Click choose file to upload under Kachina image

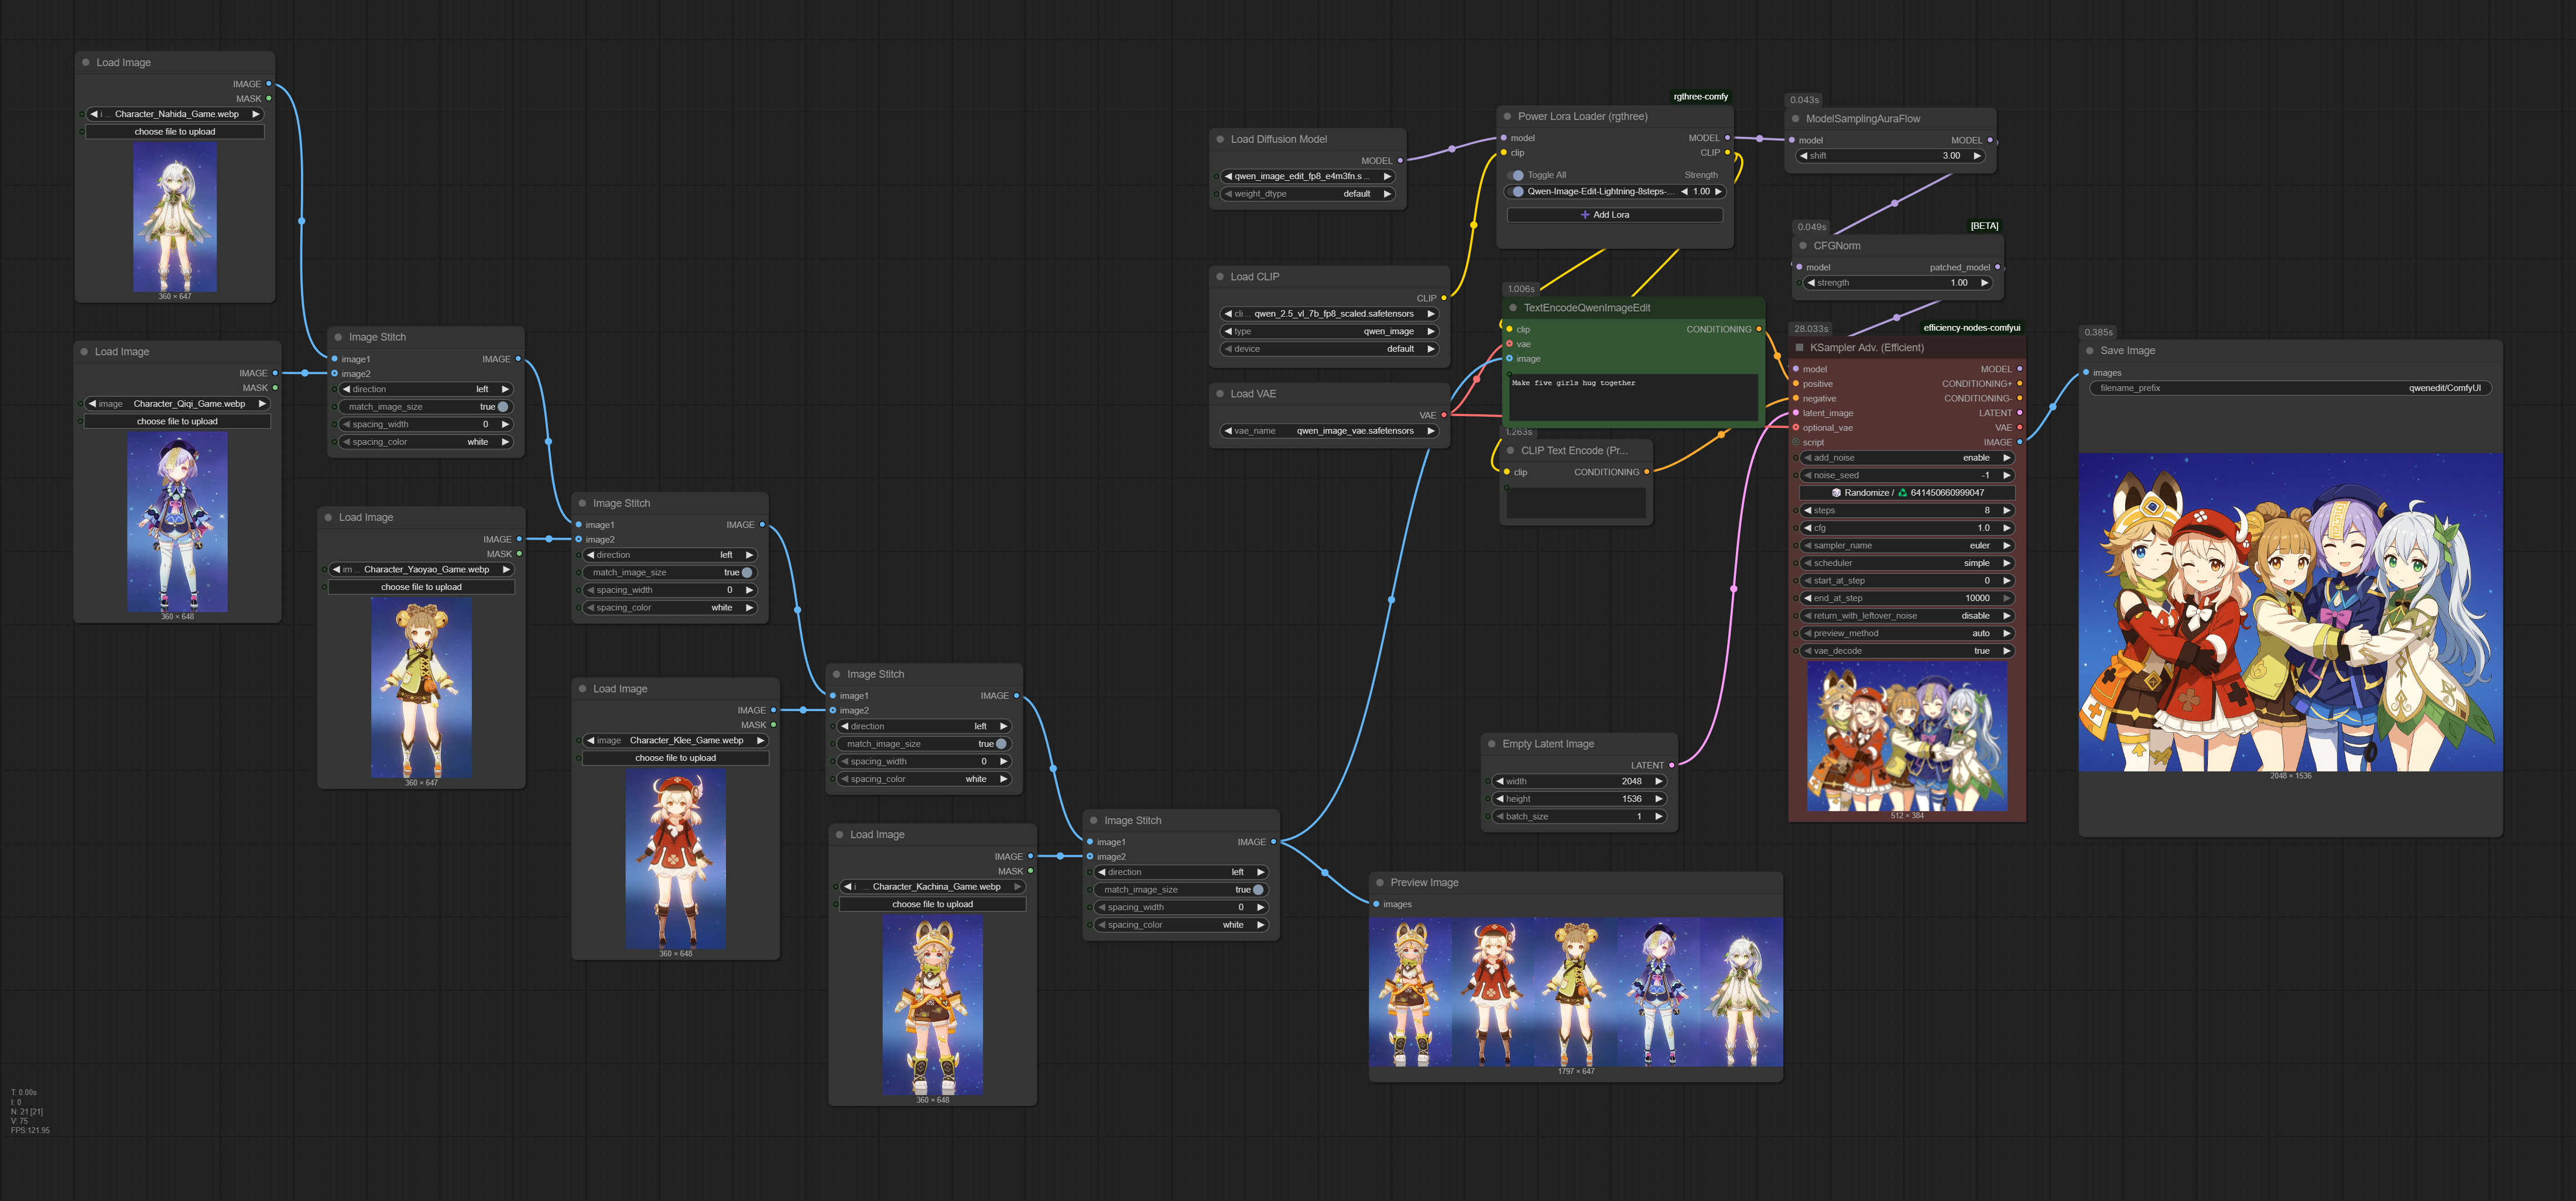point(932,904)
